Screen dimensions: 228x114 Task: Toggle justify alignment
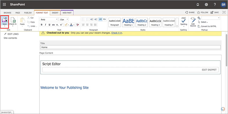[95, 25]
